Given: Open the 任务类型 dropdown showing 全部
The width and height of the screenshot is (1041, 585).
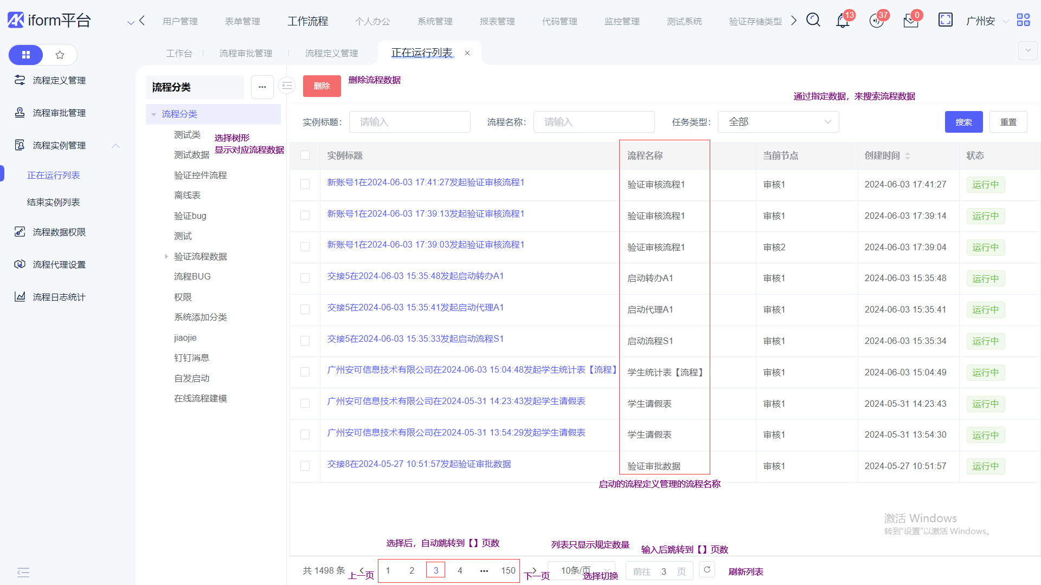Looking at the screenshot, I should 778,122.
